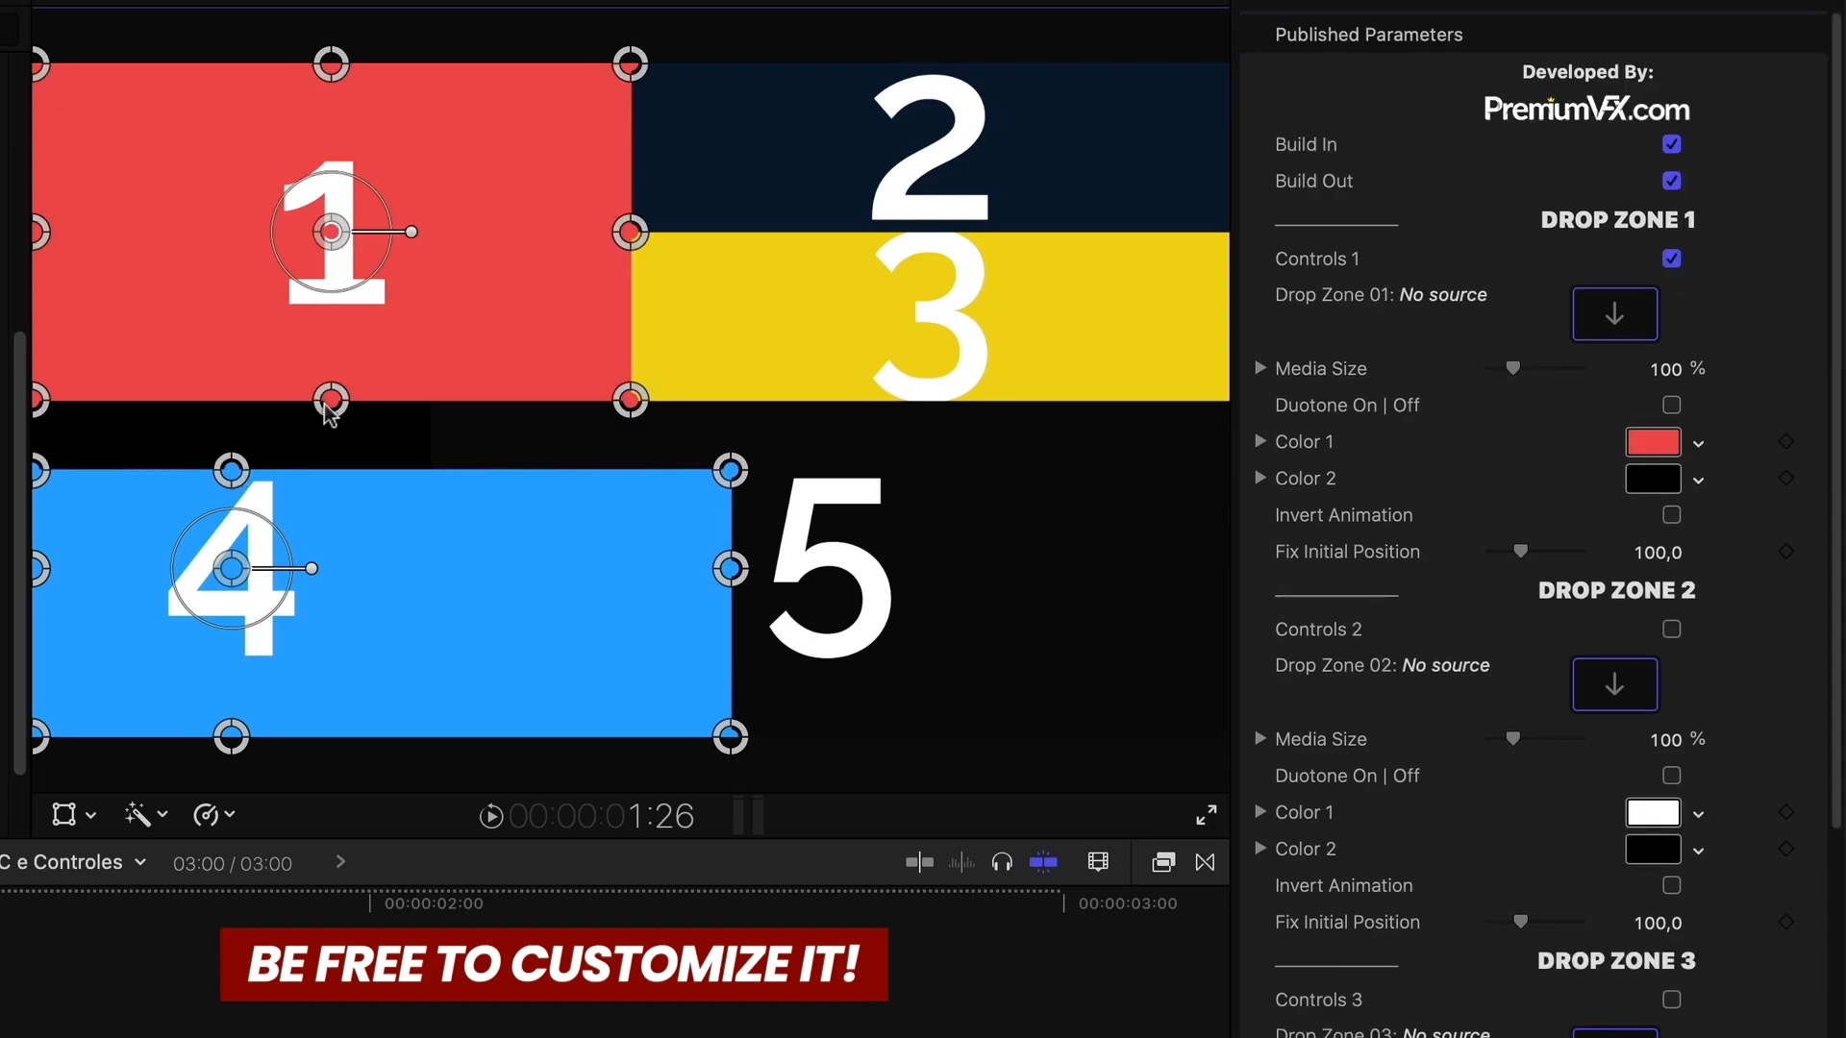Enable Duotone On | Off for Drop Zone 1
The width and height of the screenshot is (1846, 1038).
point(1672,405)
